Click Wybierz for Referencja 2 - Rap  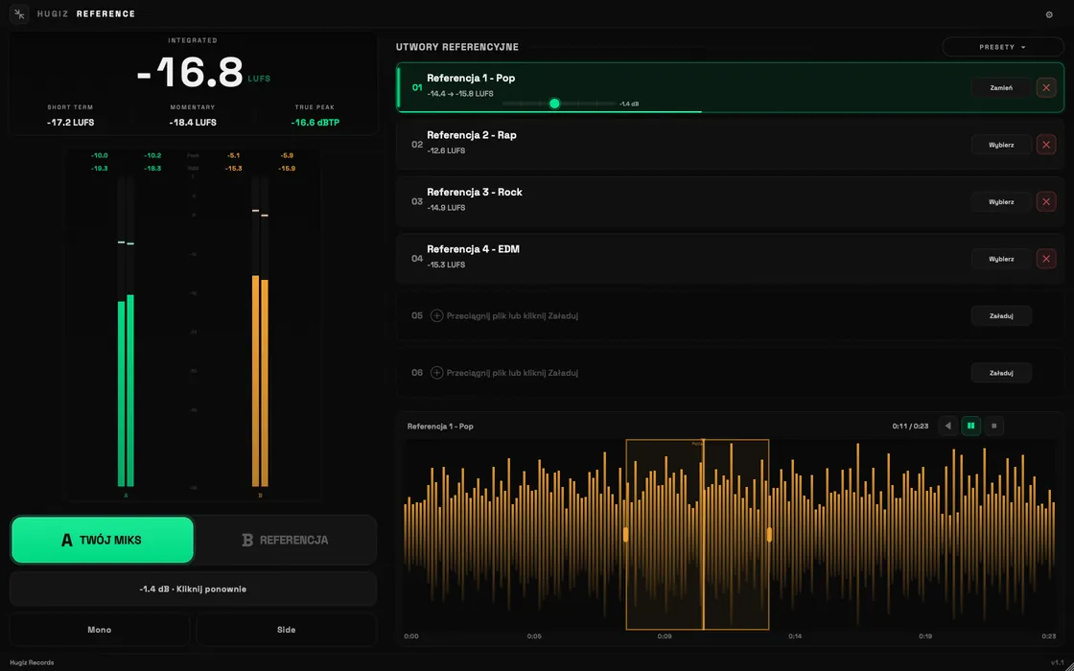point(1001,145)
